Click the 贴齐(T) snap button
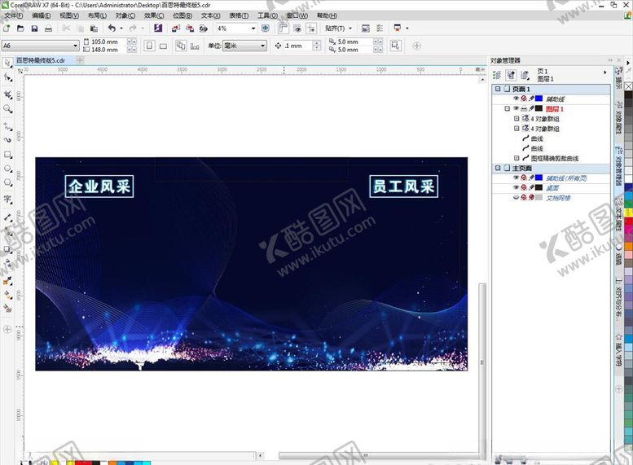 pyautogui.click(x=336, y=28)
